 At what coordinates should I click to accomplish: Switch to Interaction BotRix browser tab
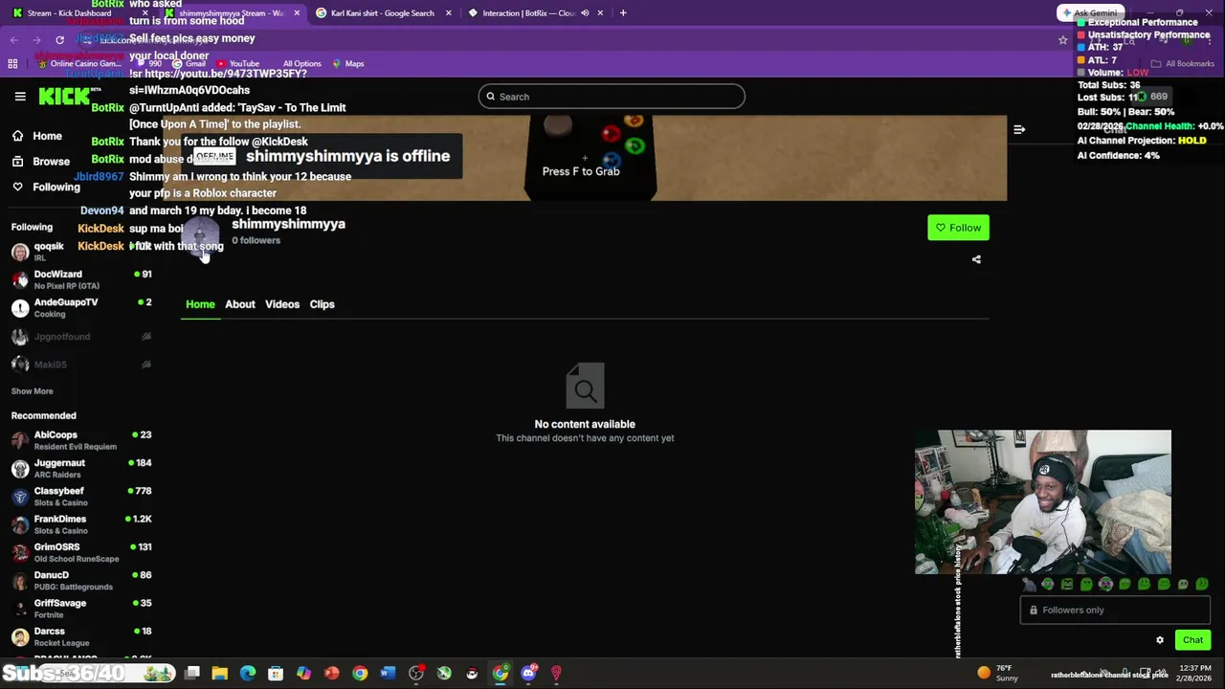point(536,13)
